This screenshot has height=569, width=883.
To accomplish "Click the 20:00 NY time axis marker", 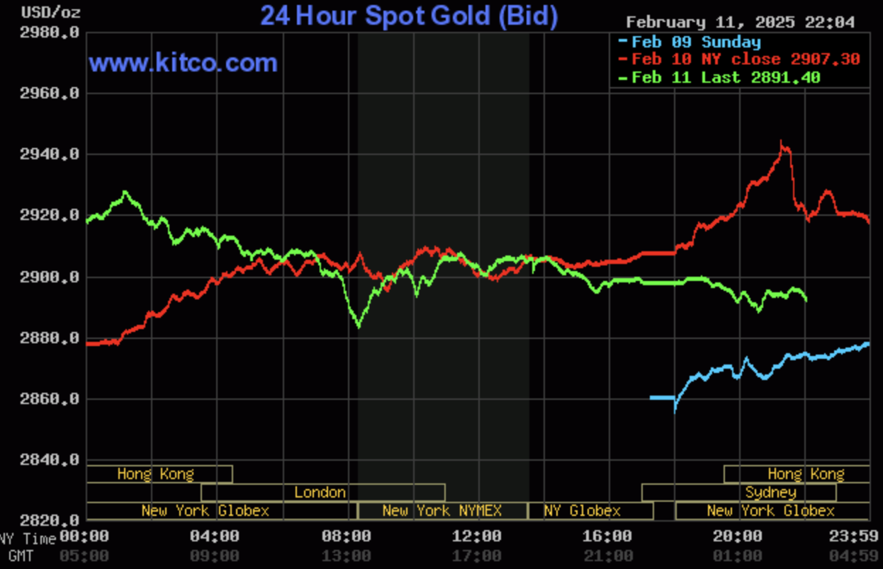I will [738, 537].
